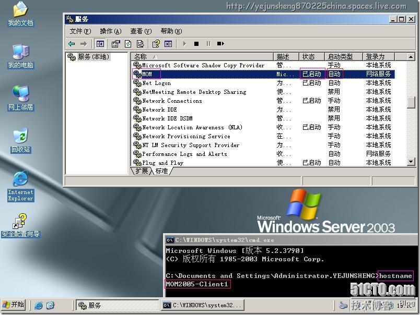Open the 查看(V) menu
The height and width of the screenshot is (315, 420).
[141, 31]
